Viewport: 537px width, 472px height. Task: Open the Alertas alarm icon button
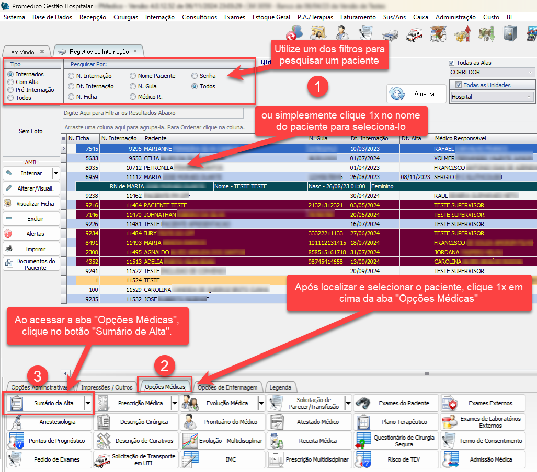(x=9, y=234)
